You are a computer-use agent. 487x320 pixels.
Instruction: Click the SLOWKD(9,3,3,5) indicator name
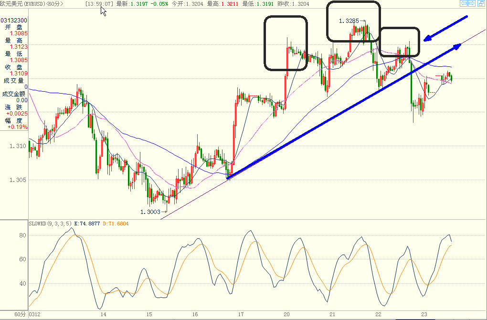click(x=50, y=224)
